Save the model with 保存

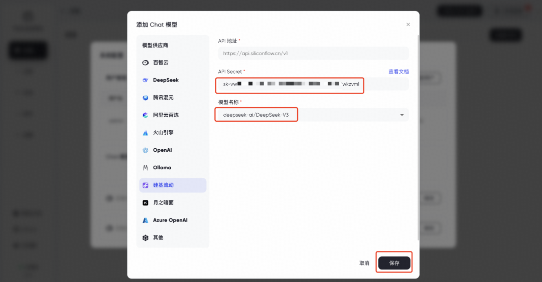pos(394,263)
